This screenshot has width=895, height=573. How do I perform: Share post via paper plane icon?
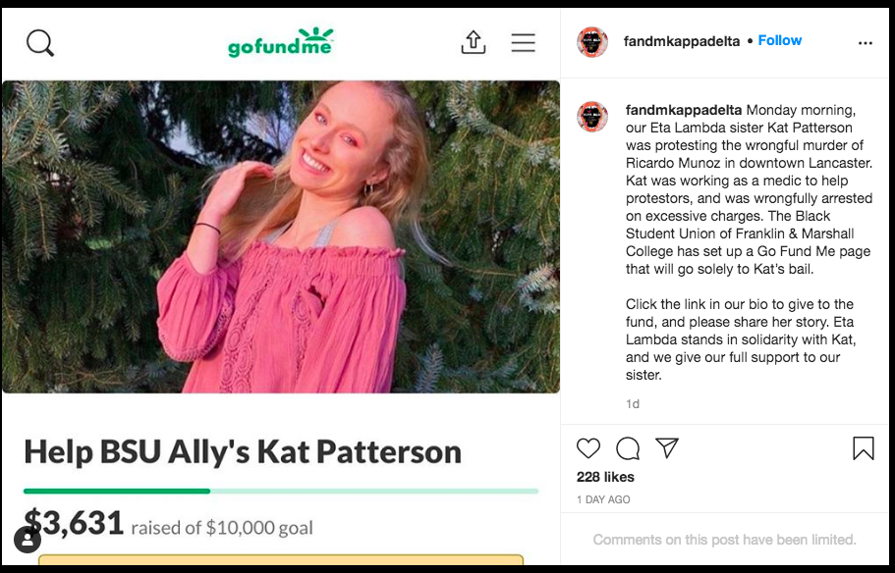pos(667,448)
